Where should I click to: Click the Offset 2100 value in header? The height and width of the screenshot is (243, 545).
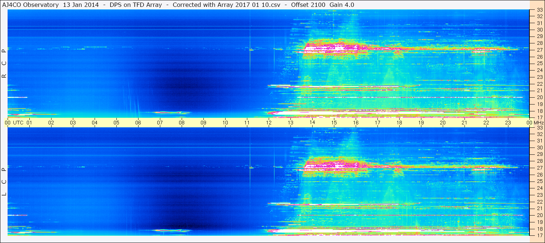308,5
